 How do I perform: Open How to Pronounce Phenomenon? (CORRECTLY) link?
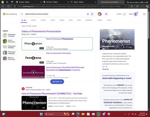[x=52, y=94]
